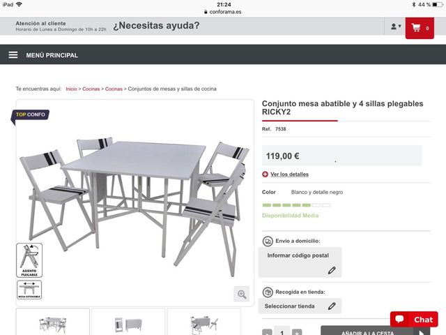Image resolution: width=446 pixels, height=335 pixels.
Task: Open the hamburger Menú Principal icon
Action: (13, 54)
